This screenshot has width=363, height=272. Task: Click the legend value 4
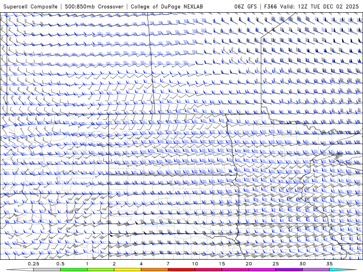pos(141,264)
